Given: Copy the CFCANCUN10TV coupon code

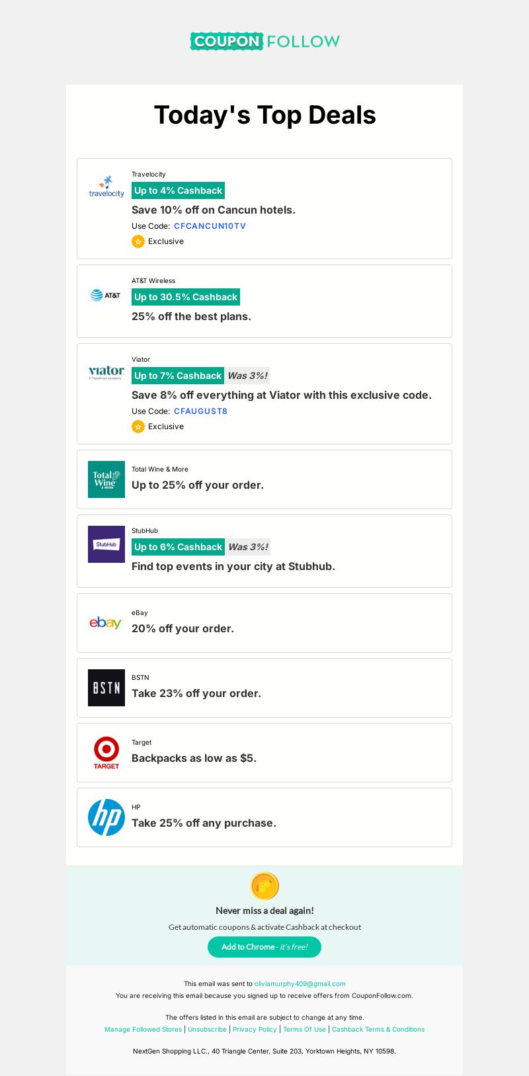Looking at the screenshot, I should [210, 226].
